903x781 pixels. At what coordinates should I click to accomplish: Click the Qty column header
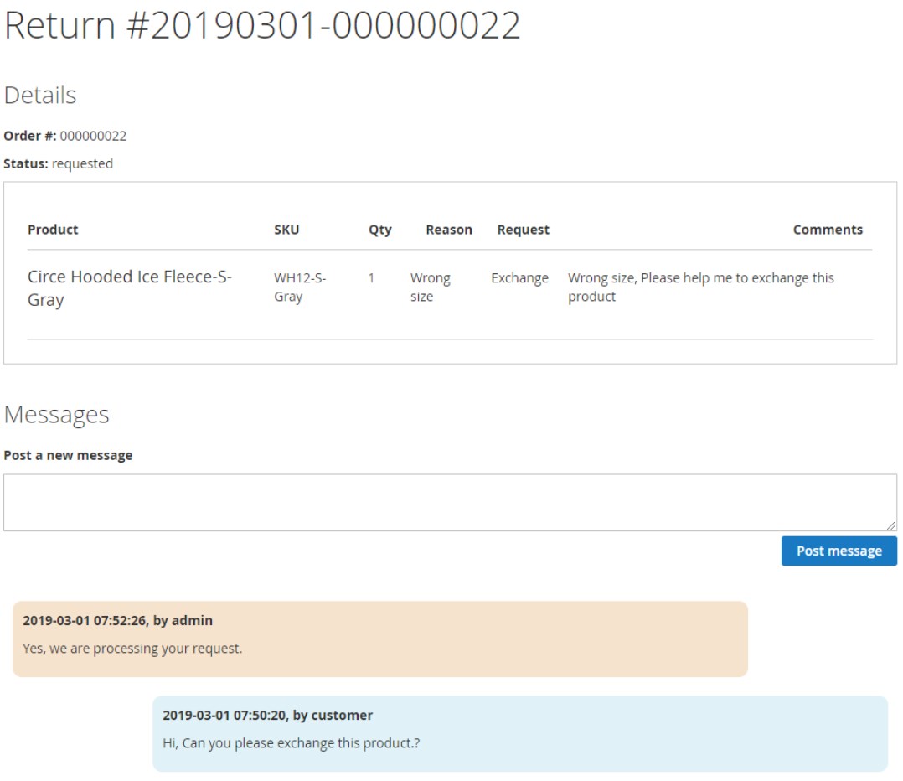tap(379, 230)
